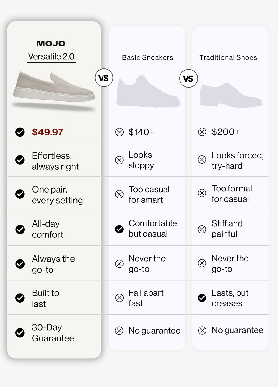Viewport: 278px width, 387px height.
Task: Click the red $49.97 price text
Action: click(x=48, y=132)
